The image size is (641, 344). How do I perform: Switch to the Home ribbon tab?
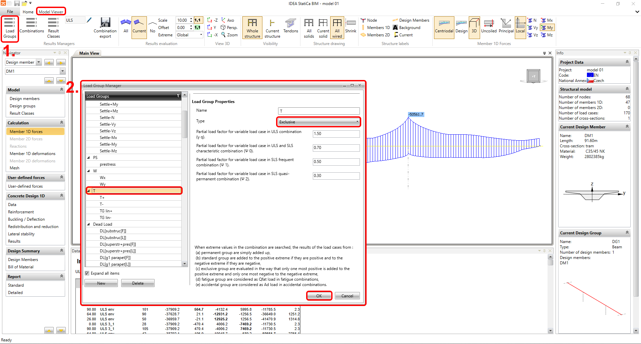click(28, 12)
